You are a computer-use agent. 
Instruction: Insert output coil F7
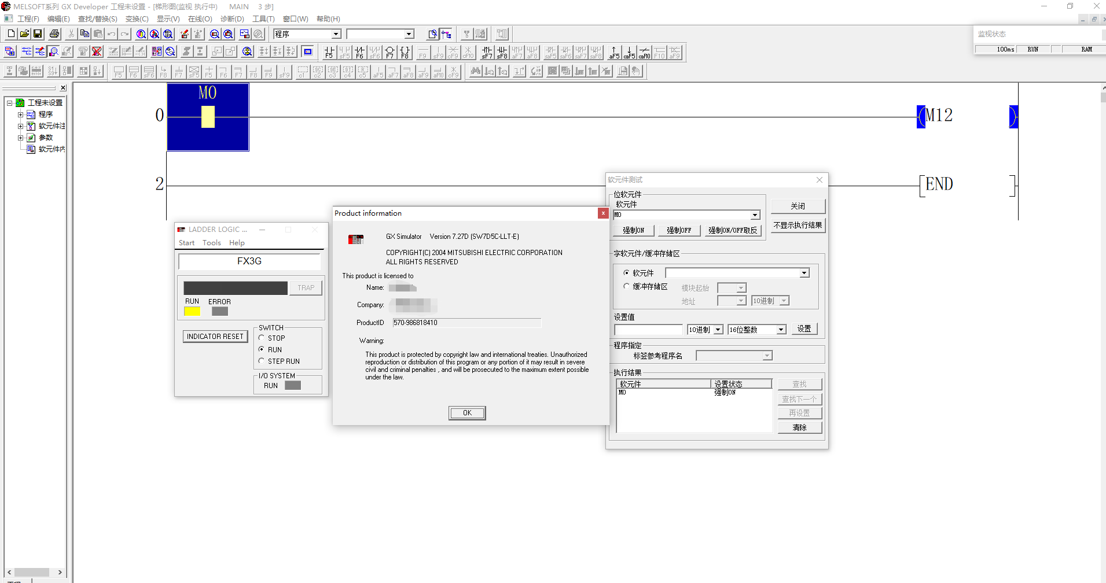[390, 53]
